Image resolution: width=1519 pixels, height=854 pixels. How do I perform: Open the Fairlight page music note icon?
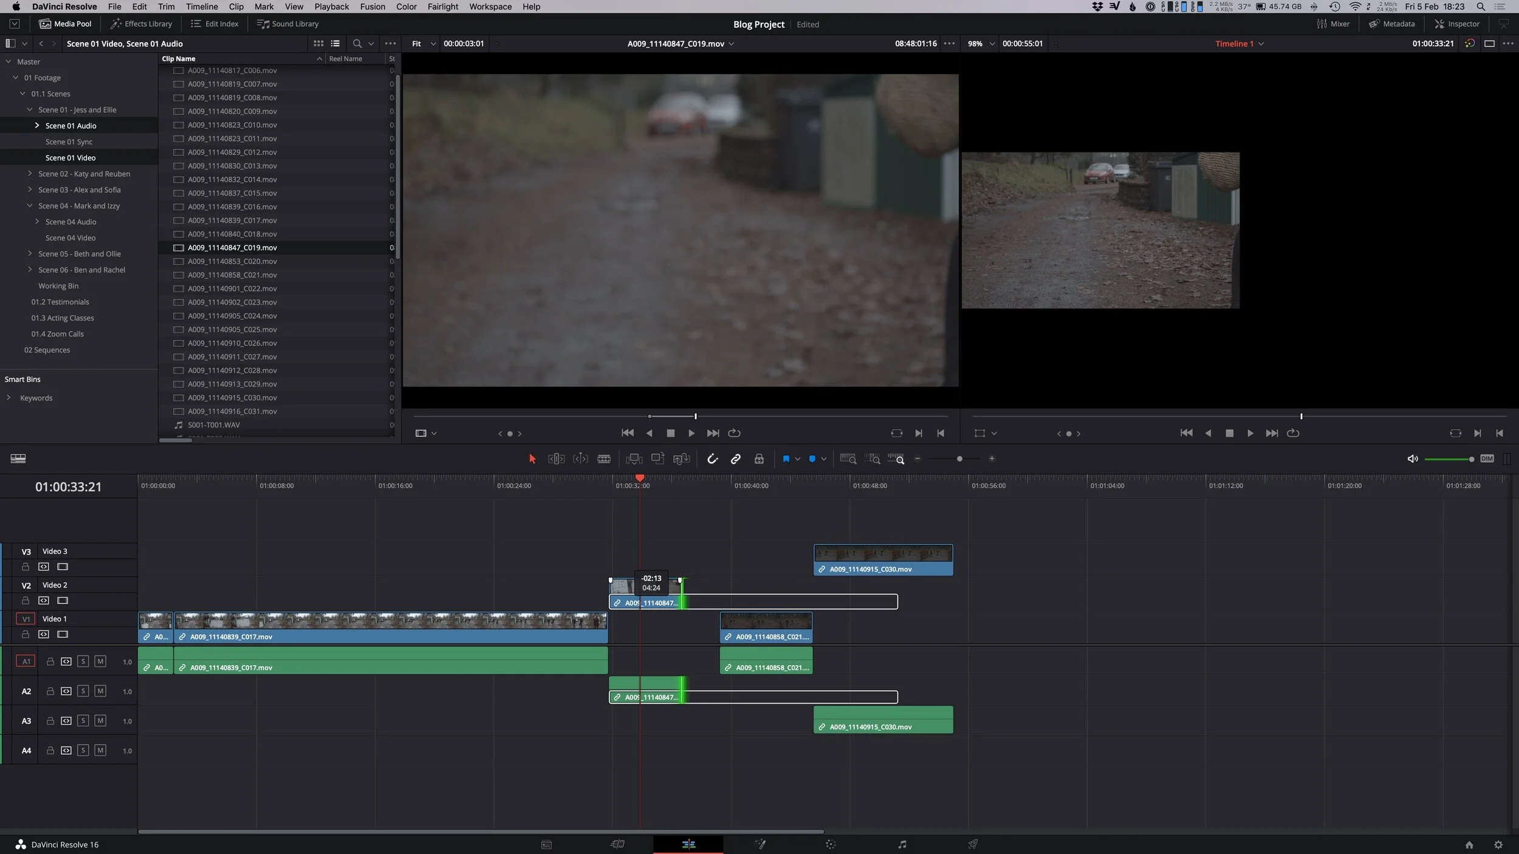(903, 844)
